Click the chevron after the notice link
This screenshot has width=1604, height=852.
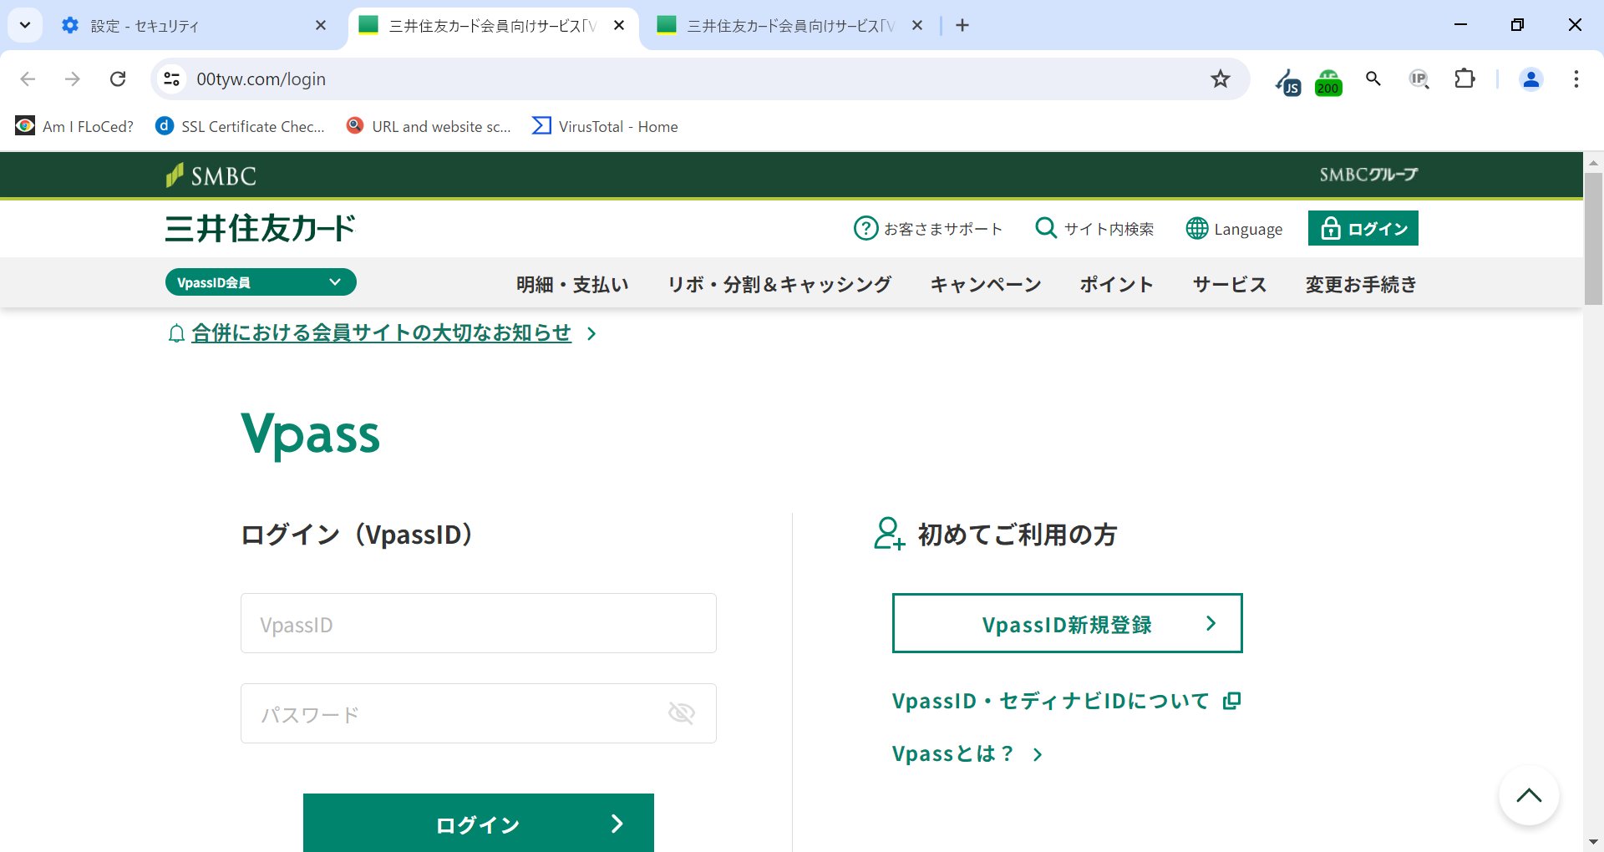(x=591, y=334)
